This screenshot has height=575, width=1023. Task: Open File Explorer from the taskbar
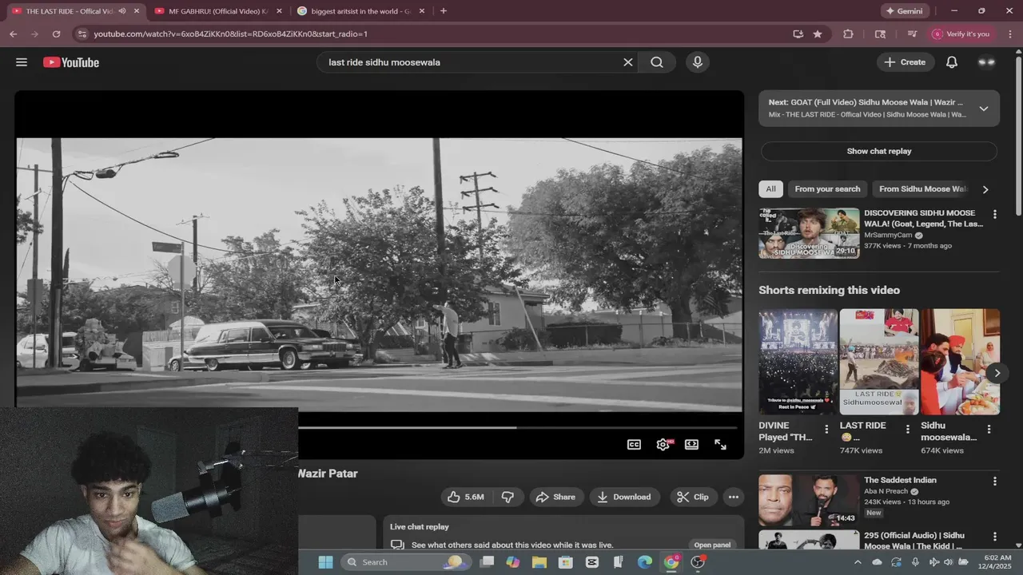(x=539, y=562)
